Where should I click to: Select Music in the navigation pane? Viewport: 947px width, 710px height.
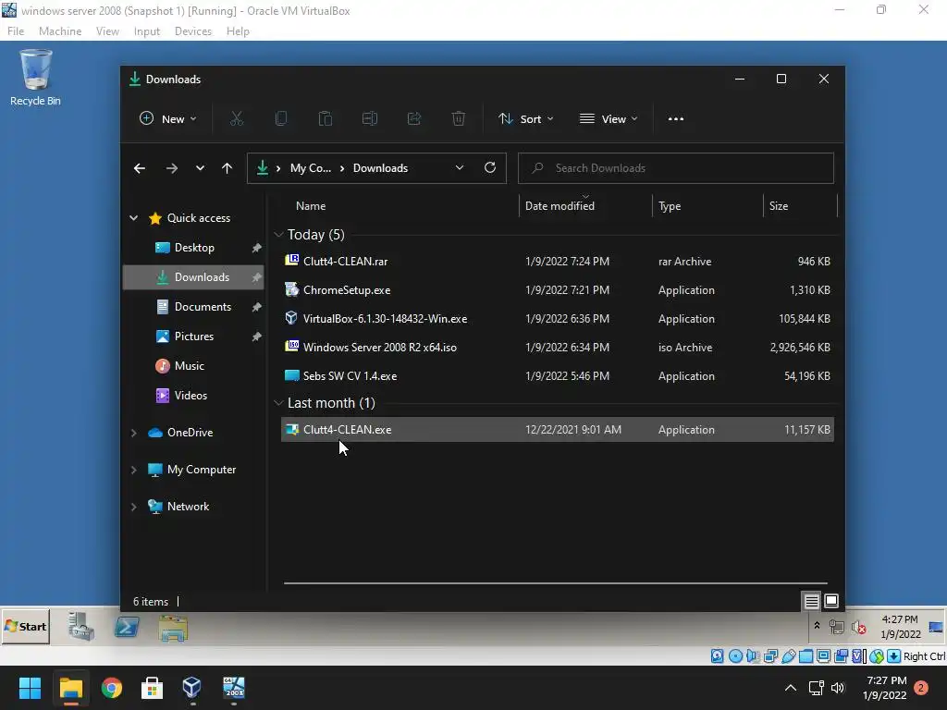click(x=193, y=366)
